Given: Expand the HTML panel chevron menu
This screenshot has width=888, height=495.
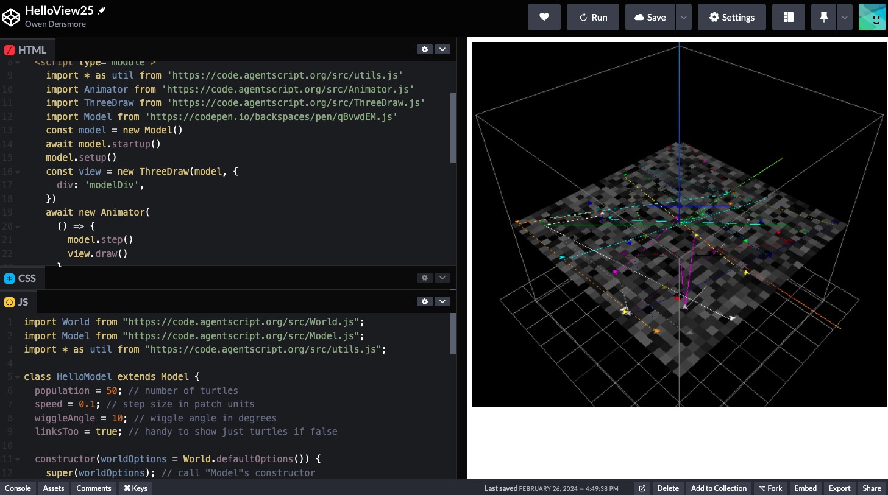Looking at the screenshot, I should pyautogui.click(x=442, y=49).
